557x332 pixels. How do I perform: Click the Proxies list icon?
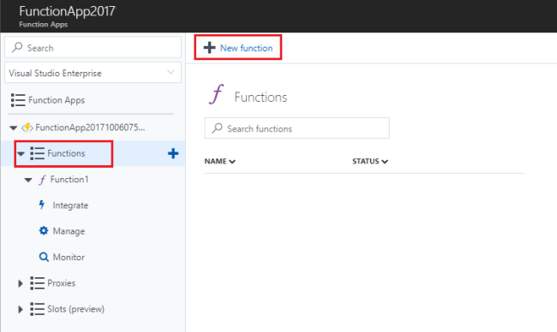tap(38, 283)
